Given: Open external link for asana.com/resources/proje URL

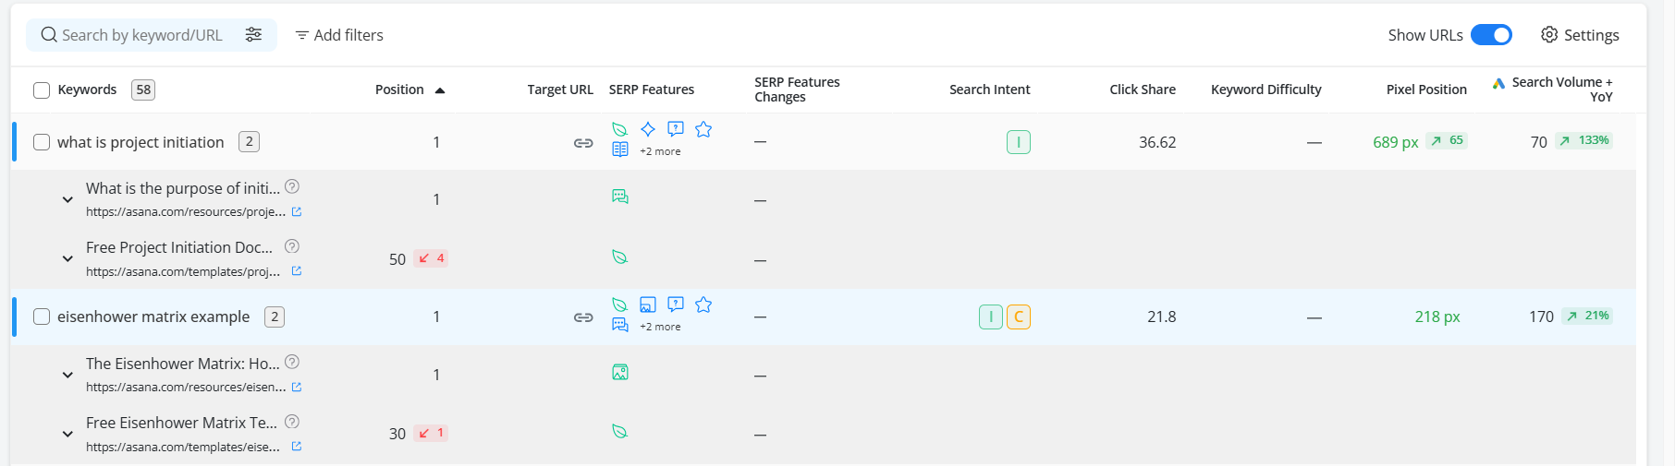Looking at the screenshot, I should point(297,212).
